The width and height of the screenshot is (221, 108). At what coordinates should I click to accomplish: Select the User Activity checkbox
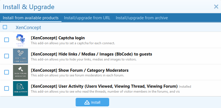[x=6, y=88]
